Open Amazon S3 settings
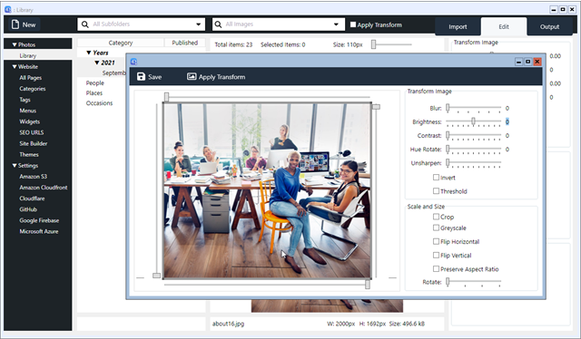Screen dimensions: 581x339 click(x=34, y=177)
